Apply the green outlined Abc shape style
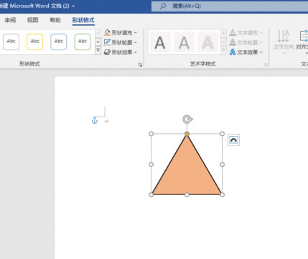The image size is (308, 259). click(x=83, y=42)
